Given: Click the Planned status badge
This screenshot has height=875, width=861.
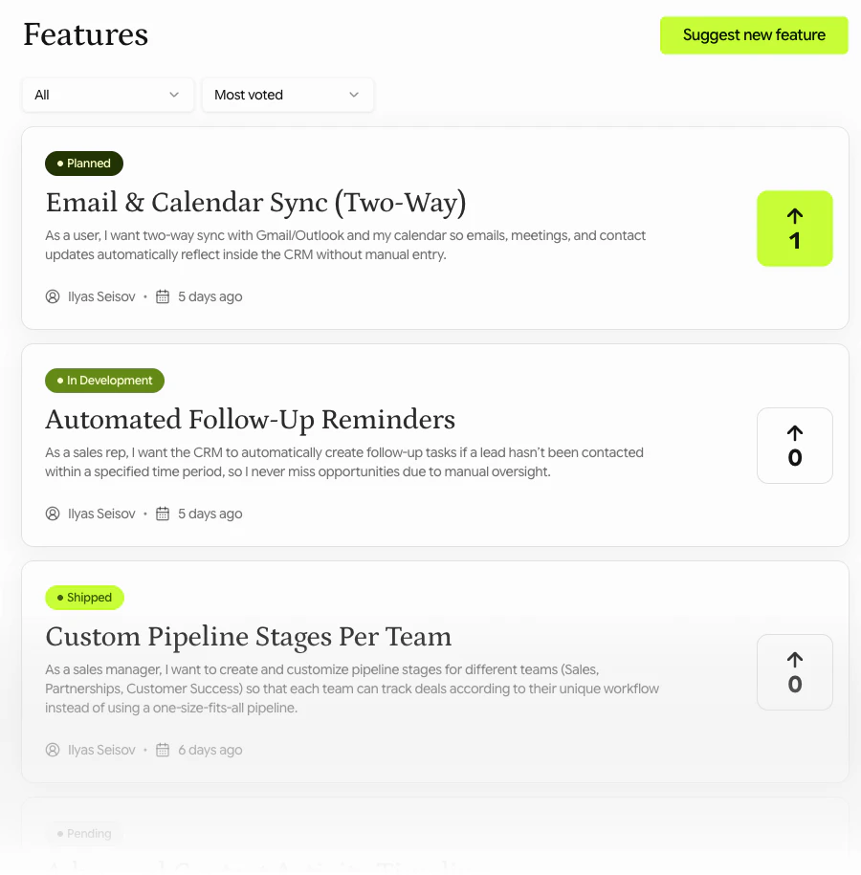Looking at the screenshot, I should tap(84, 163).
